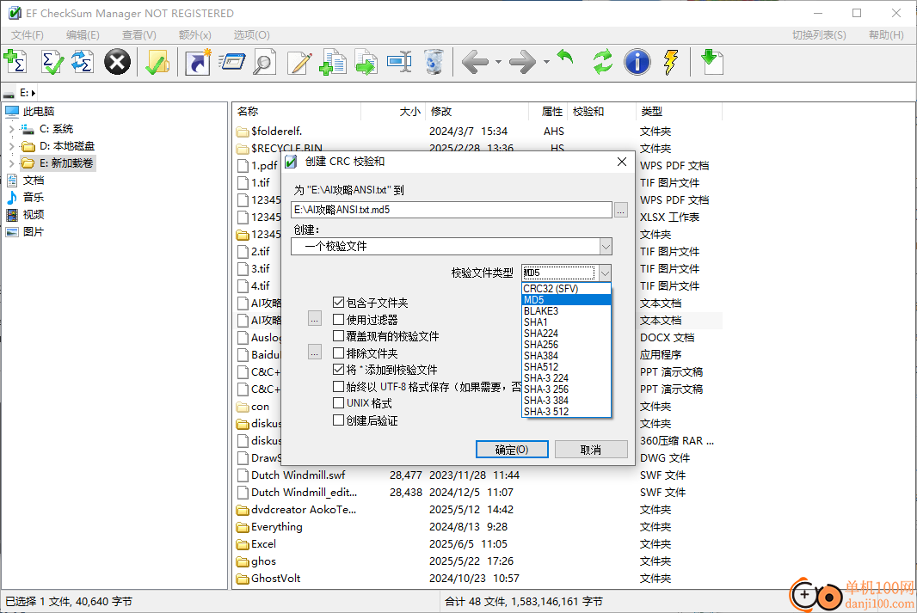Enable UNIX 格式 checkbox
Viewport: 917px width, 613px height.
pos(338,402)
